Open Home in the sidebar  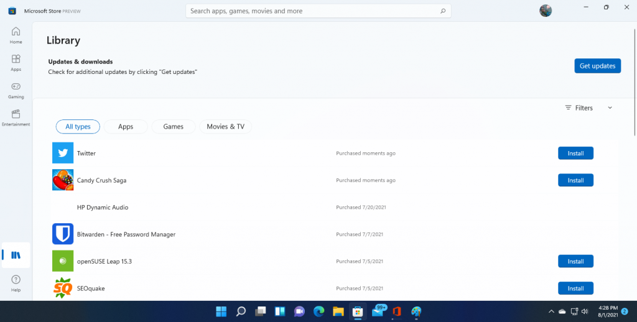click(x=16, y=35)
